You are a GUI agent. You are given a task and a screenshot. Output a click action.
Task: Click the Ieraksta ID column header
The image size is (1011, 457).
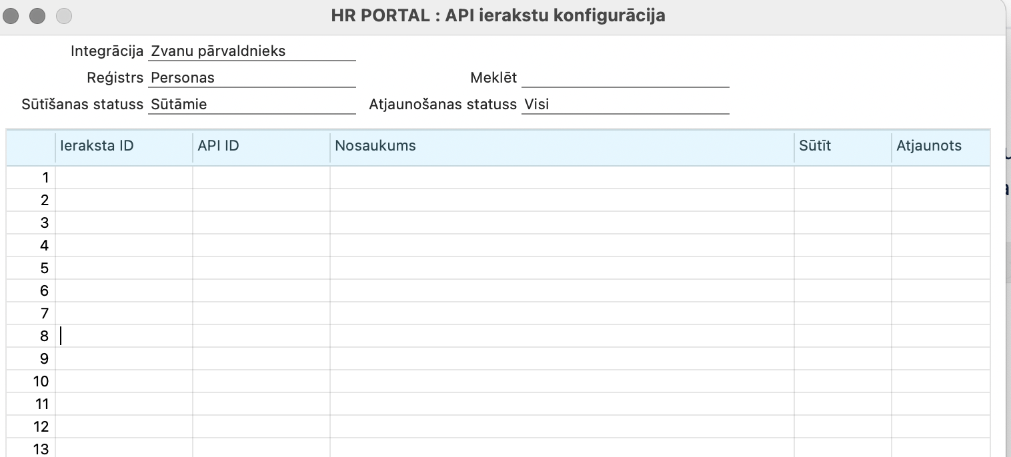124,146
